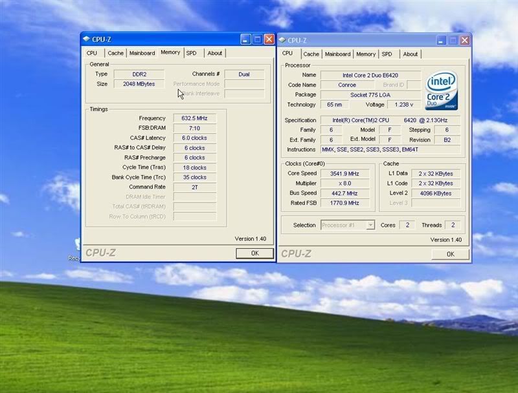Click the Command Rate value 2T

click(x=195, y=187)
